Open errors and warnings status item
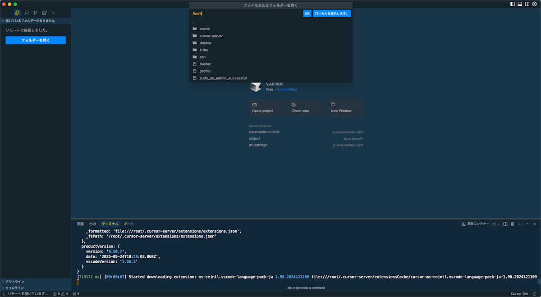 pyautogui.click(x=60, y=294)
